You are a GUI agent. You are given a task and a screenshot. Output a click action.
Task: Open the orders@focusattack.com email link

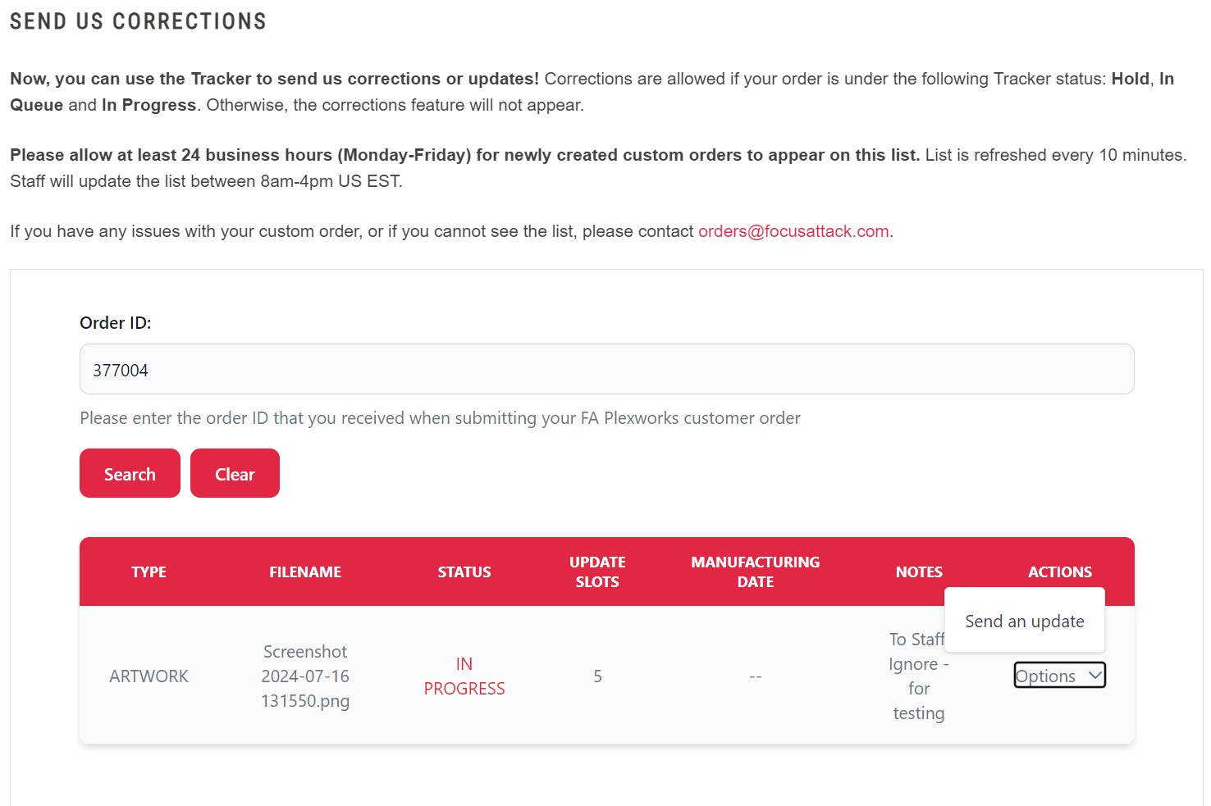coord(793,231)
